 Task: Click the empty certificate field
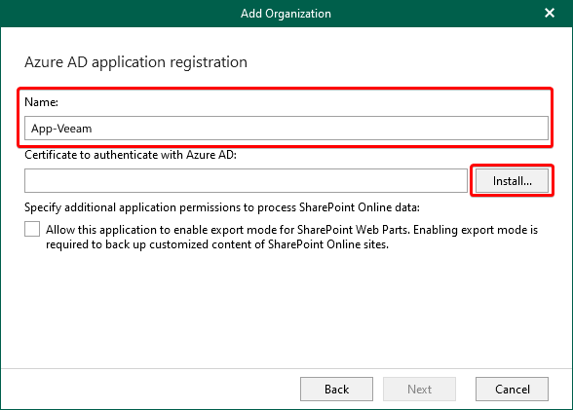(x=246, y=181)
